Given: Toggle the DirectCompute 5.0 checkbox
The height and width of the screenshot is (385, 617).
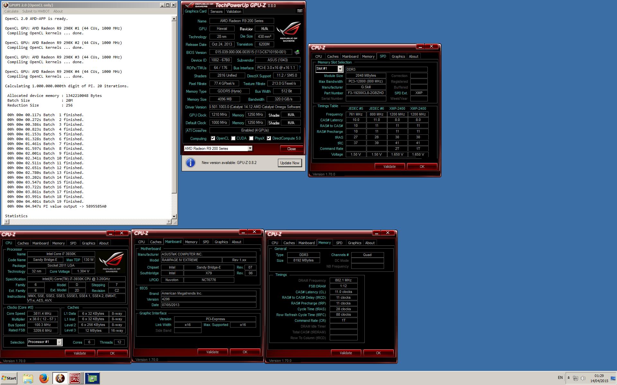Looking at the screenshot, I should point(269,138).
